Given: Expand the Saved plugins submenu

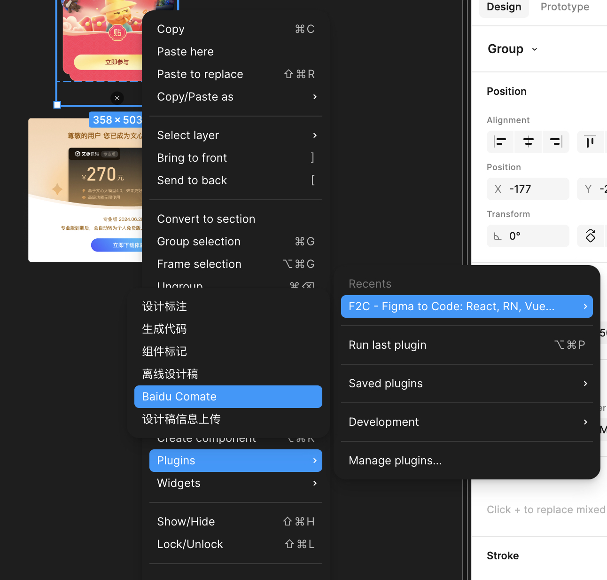Looking at the screenshot, I should [x=467, y=384].
